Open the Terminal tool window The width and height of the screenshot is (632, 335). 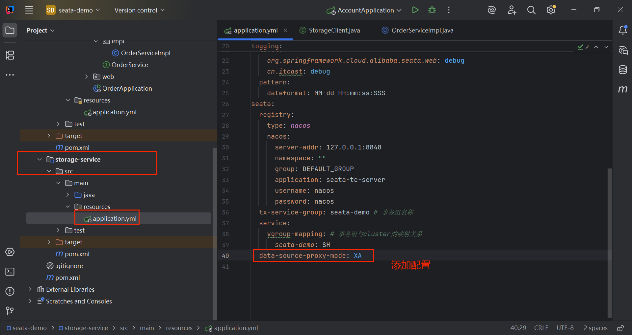pyautogui.click(x=10, y=272)
